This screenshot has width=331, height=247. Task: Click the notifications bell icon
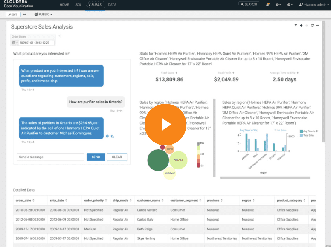267,4
